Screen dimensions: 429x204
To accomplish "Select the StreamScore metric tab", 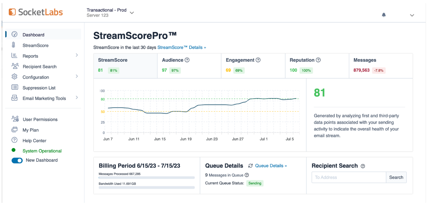I will coord(125,66).
